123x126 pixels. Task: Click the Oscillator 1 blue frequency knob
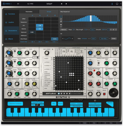[x=9, y=53]
